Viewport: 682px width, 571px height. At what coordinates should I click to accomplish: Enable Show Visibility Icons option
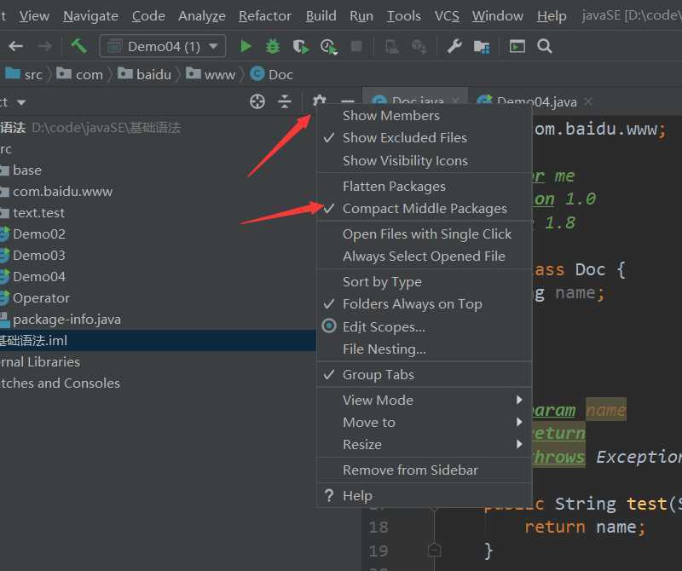(x=425, y=161)
